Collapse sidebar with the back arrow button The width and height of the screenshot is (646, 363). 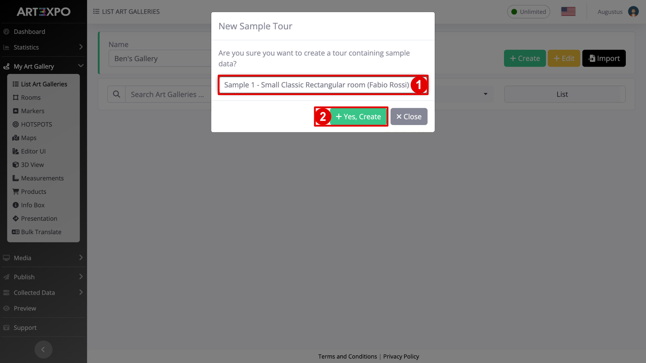(x=43, y=350)
